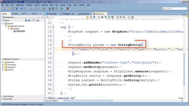Click the second-to-last editor toolbar icon
189x106 pixels.
tap(129, 17)
